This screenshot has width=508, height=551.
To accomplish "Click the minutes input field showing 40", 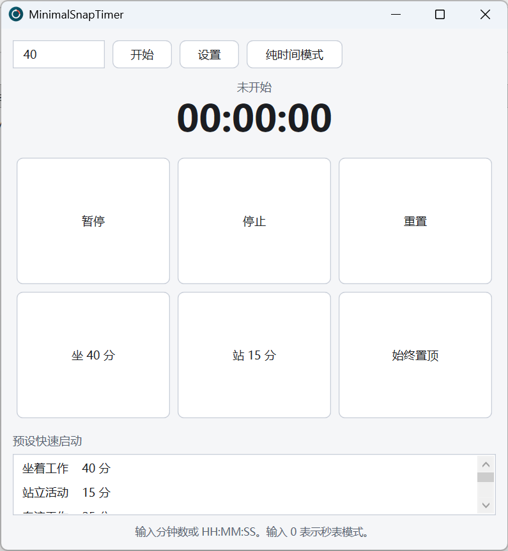I will click(59, 54).
